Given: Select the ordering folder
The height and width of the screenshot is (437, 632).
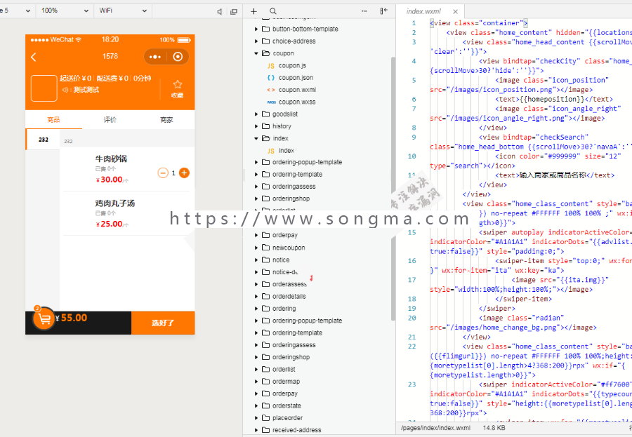Looking at the screenshot, I should pyautogui.click(x=284, y=309).
